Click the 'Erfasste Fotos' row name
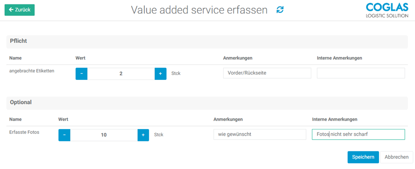Image resolution: width=415 pixels, height=169 pixels. pos(24,132)
